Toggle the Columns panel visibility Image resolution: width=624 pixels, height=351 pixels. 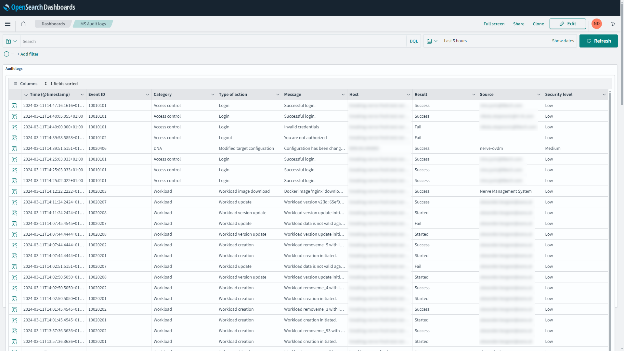point(25,84)
